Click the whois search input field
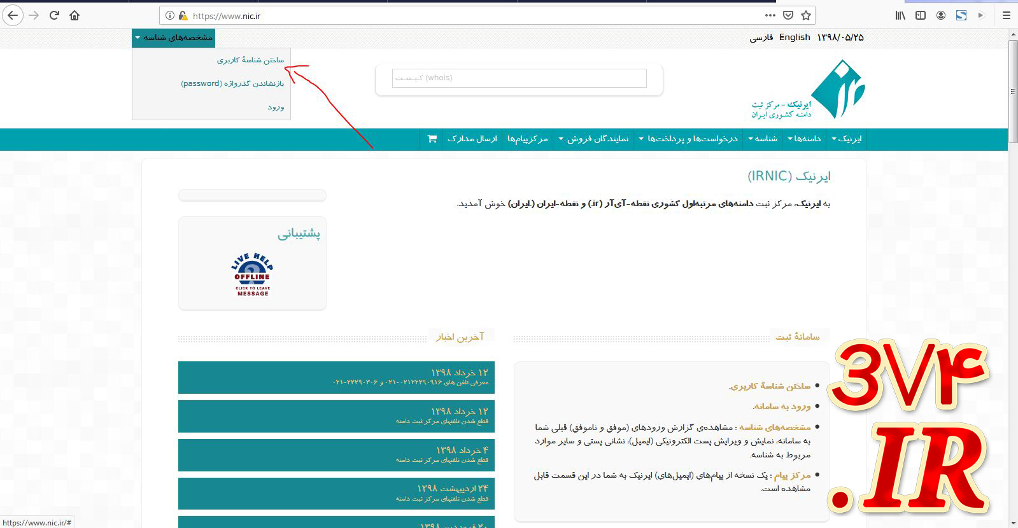The height and width of the screenshot is (528, 1018). pos(519,78)
